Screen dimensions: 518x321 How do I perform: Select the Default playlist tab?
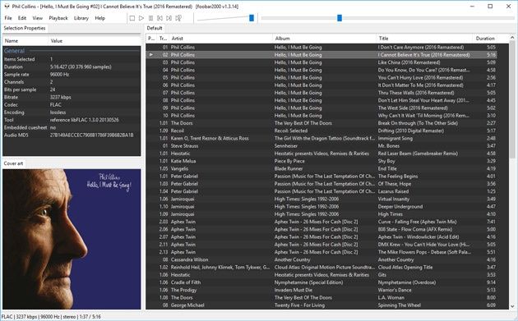coord(155,29)
